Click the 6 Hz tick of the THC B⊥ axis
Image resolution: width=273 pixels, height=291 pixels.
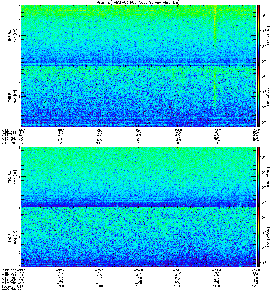click(19, 162)
